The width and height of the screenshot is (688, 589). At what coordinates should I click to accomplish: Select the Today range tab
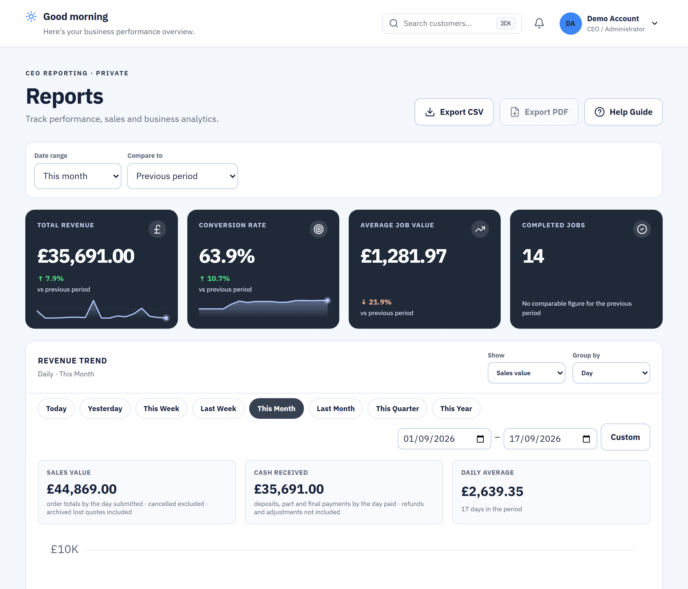tap(56, 408)
